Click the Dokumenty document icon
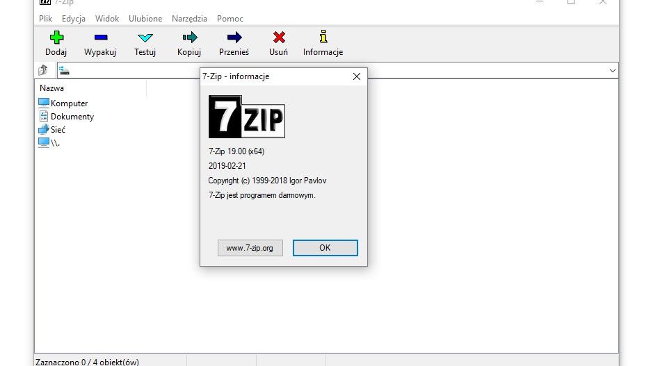The image size is (651, 366). pyautogui.click(x=44, y=116)
